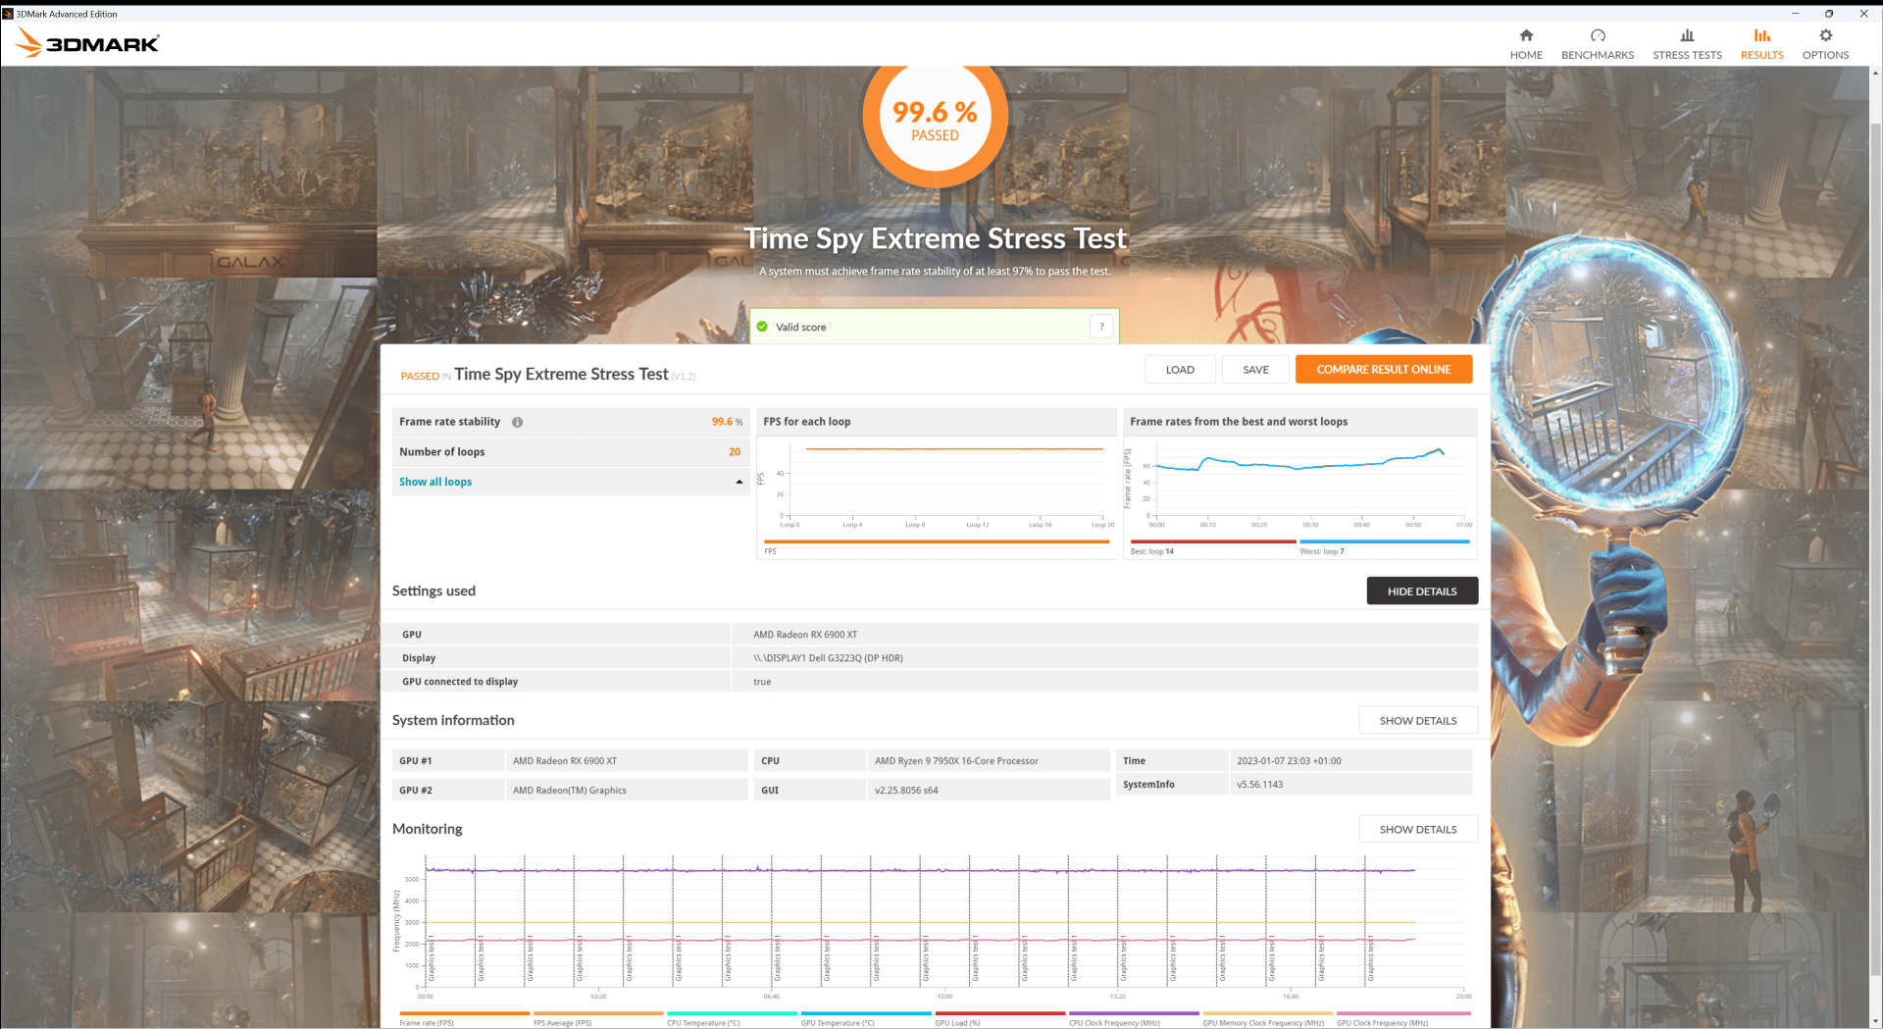The image size is (1883, 1029).
Task: Click the Number of loops value 20
Action: tap(735, 452)
